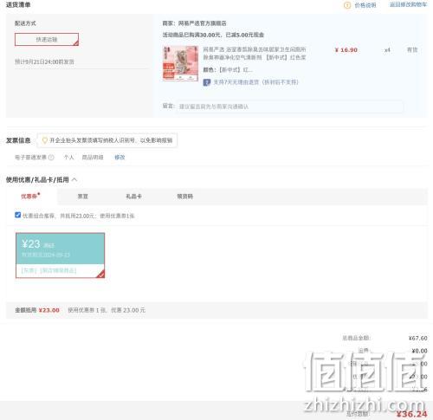Click the 返回修改购物车 link

(x=408, y=4)
